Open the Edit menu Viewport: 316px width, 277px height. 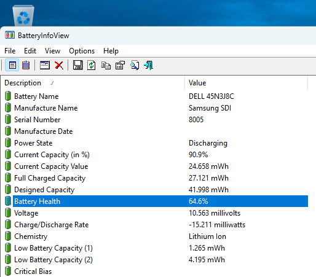tap(30, 51)
